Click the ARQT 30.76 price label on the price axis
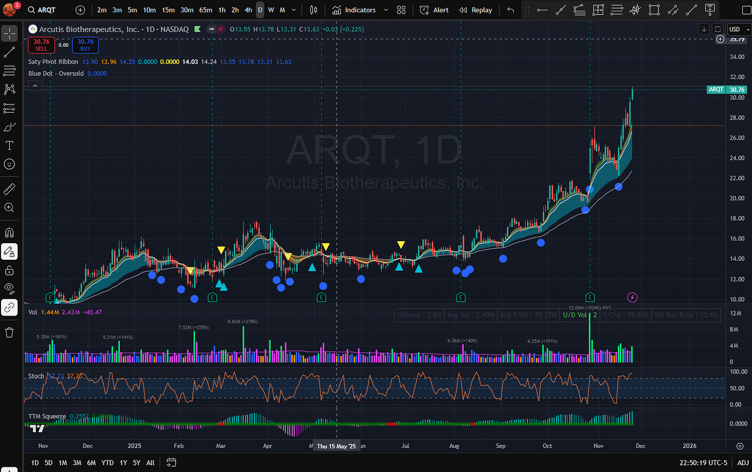The height and width of the screenshot is (472, 752). [x=727, y=89]
